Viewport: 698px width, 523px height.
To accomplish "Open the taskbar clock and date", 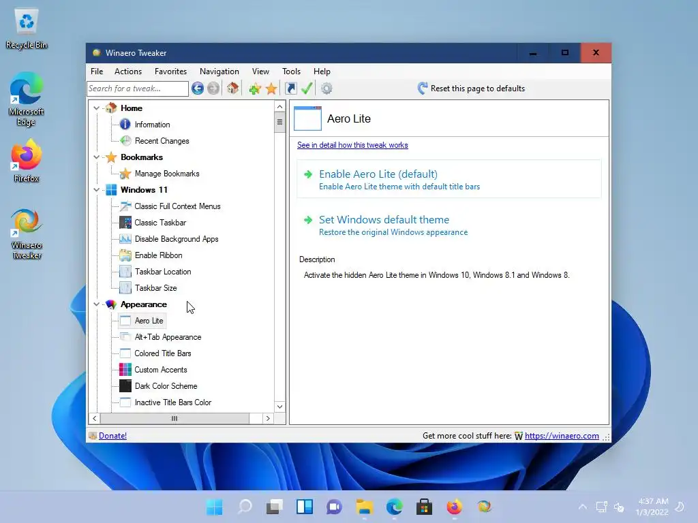I will (652, 507).
